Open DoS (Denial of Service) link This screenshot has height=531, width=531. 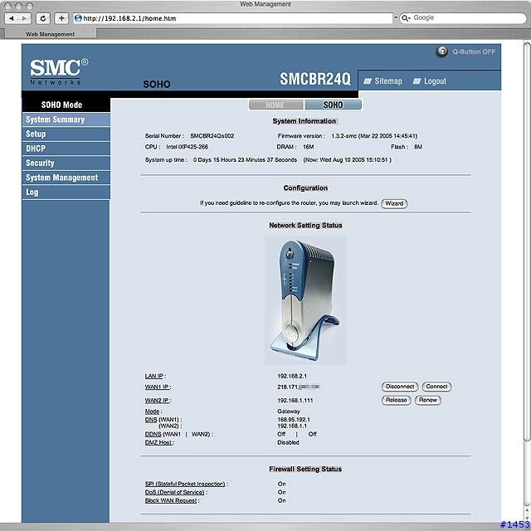point(175,492)
